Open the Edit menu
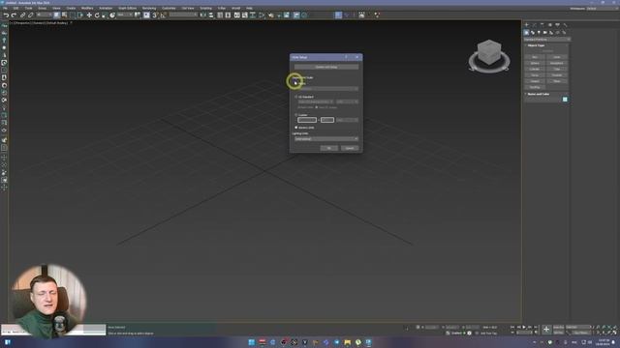620x348 pixels. point(15,8)
